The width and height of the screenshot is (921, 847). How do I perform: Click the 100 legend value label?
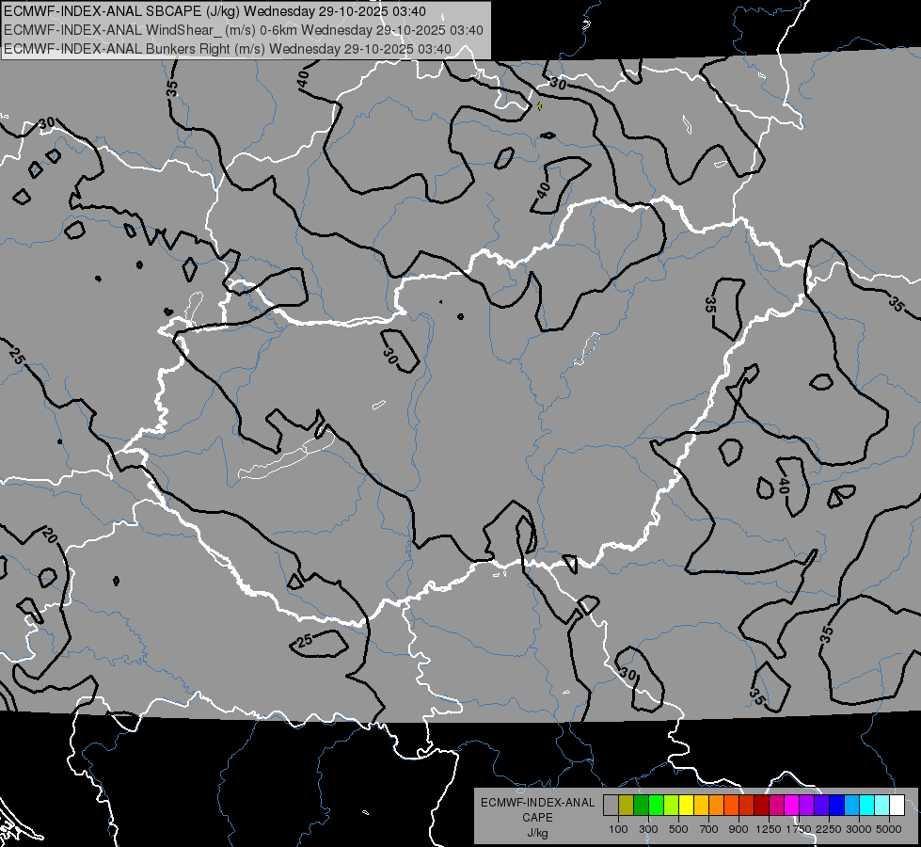(618, 829)
